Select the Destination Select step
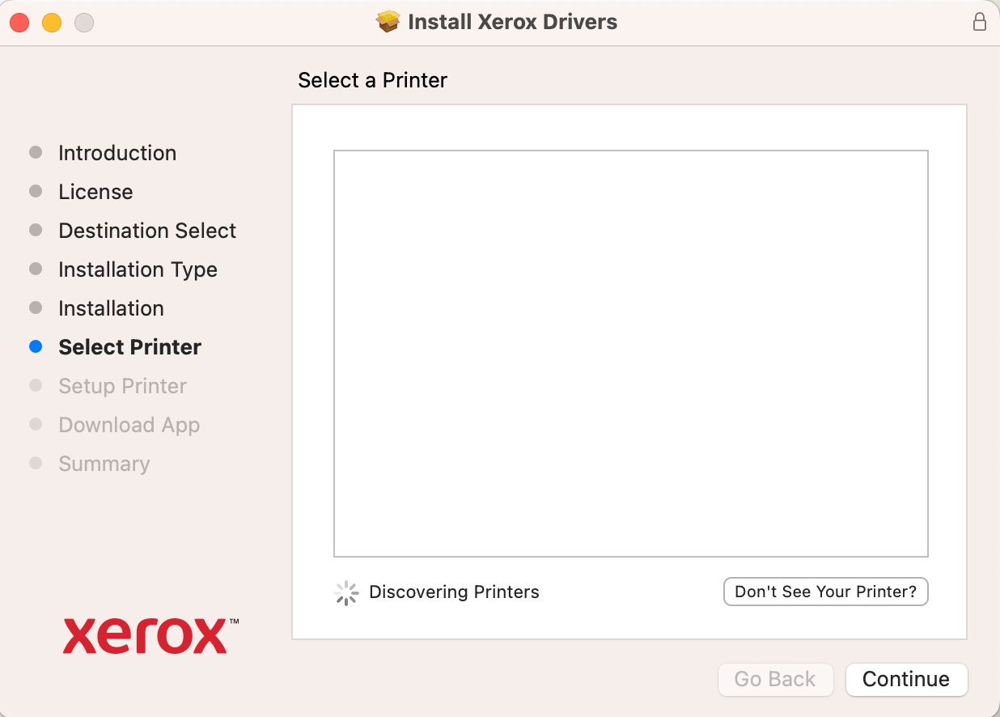This screenshot has height=717, width=1000. coord(147,230)
